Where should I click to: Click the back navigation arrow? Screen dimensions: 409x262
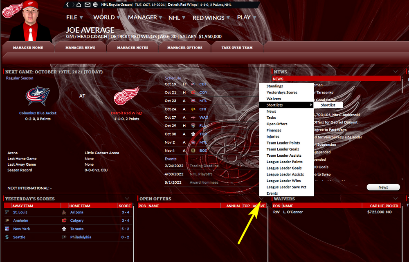point(67,5)
